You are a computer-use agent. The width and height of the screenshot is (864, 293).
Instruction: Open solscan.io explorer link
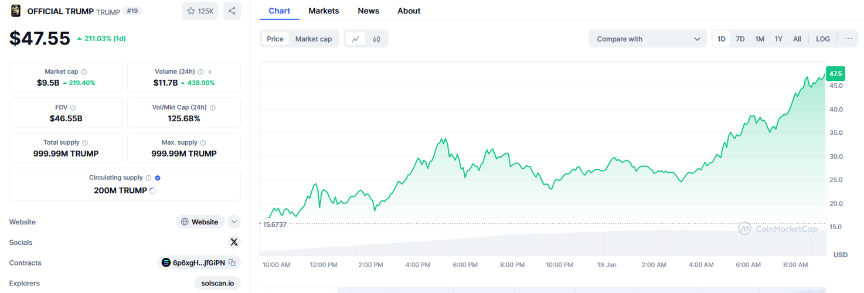coord(217,283)
